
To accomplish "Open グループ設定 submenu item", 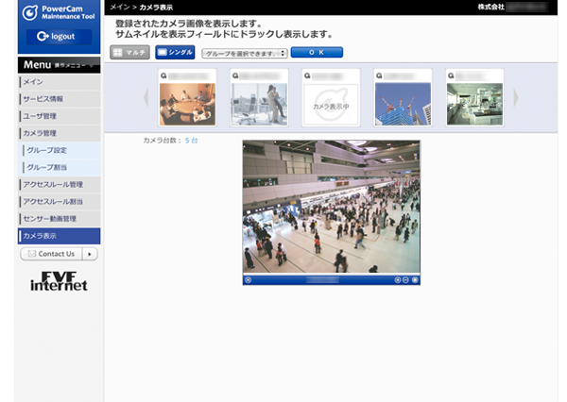I will coord(60,150).
